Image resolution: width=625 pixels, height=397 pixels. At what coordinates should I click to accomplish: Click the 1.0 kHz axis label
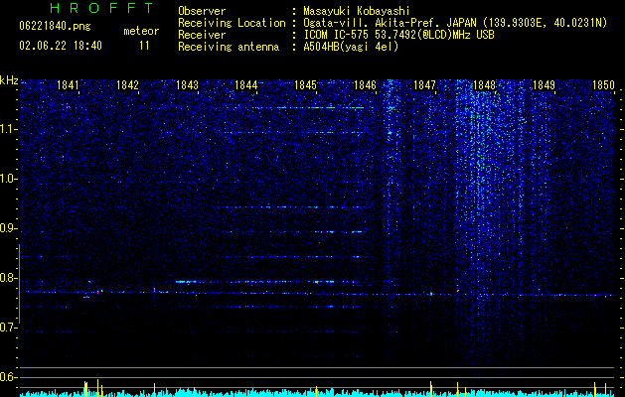pos(8,179)
